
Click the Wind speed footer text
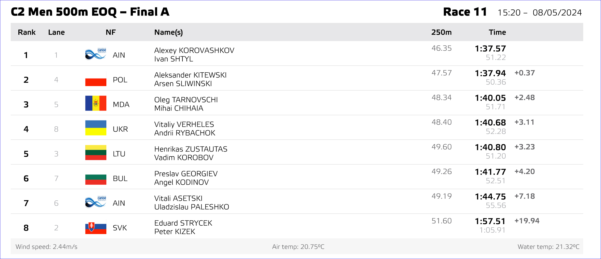click(x=46, y=247)
